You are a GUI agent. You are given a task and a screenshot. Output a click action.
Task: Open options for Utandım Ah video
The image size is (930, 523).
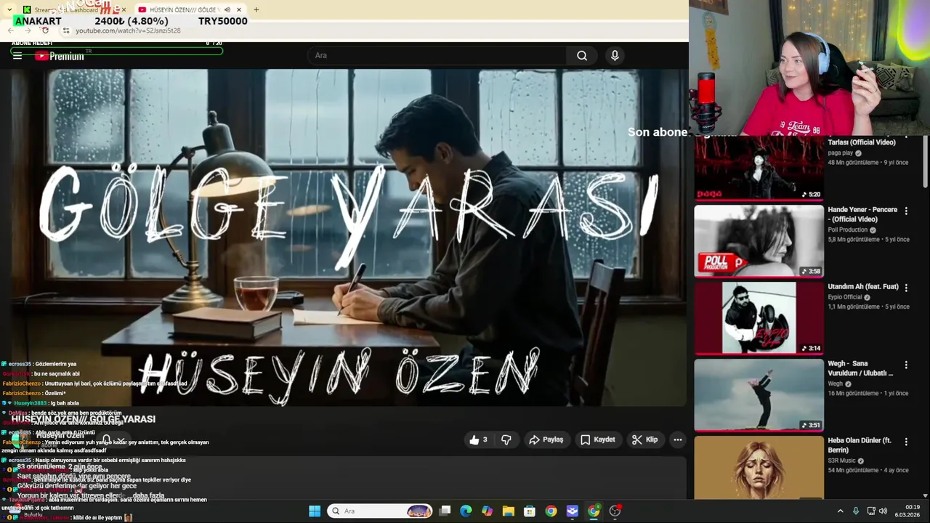pyautogui.click(x=906, y=288)
